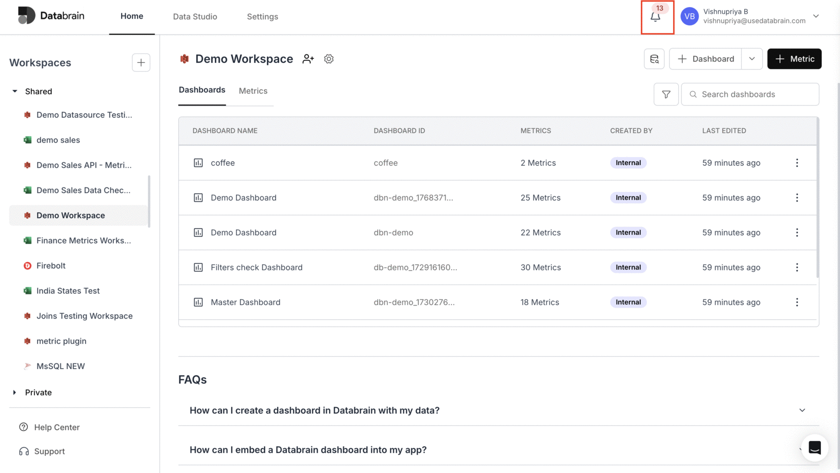Open the notifications bell icon

[655, 17]
